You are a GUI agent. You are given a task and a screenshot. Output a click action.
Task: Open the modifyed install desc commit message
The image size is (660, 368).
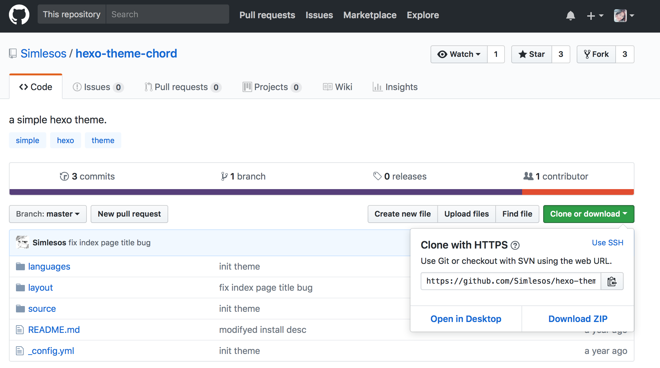click(263, 330)
